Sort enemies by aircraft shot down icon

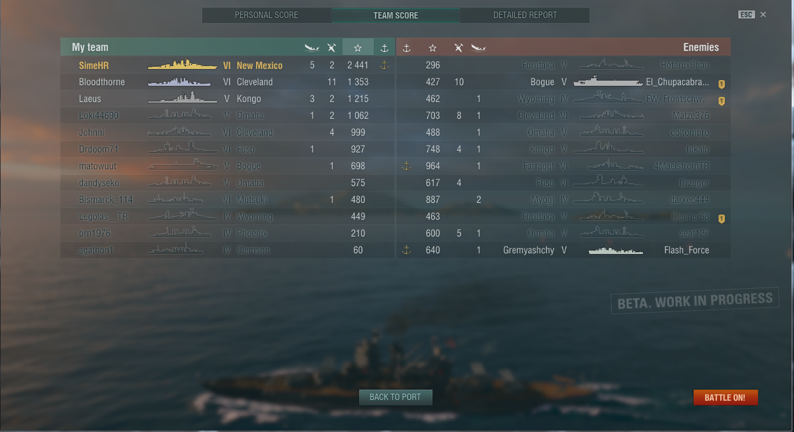coord(459,48)
